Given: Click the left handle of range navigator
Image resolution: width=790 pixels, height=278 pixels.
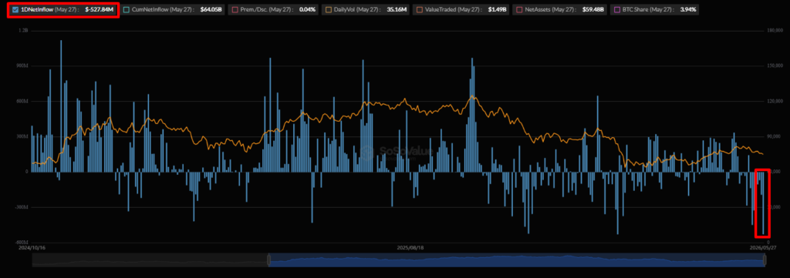Looking at the screenshot, I should [x=268, y=260].
